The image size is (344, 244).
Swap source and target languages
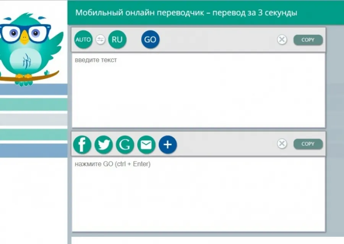[x=101, y=40]
